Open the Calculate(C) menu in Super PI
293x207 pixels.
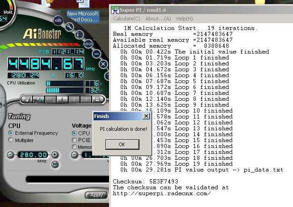tap(127, 19)
